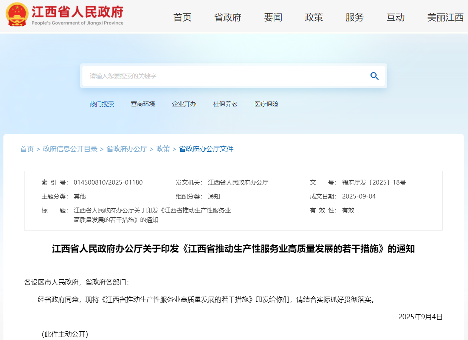Go to 美丽江西 section

point(445,17)
